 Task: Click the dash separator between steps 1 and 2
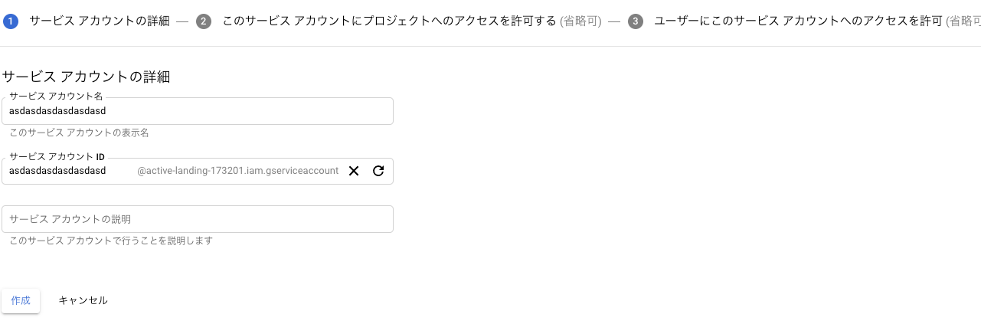point(181,21)
